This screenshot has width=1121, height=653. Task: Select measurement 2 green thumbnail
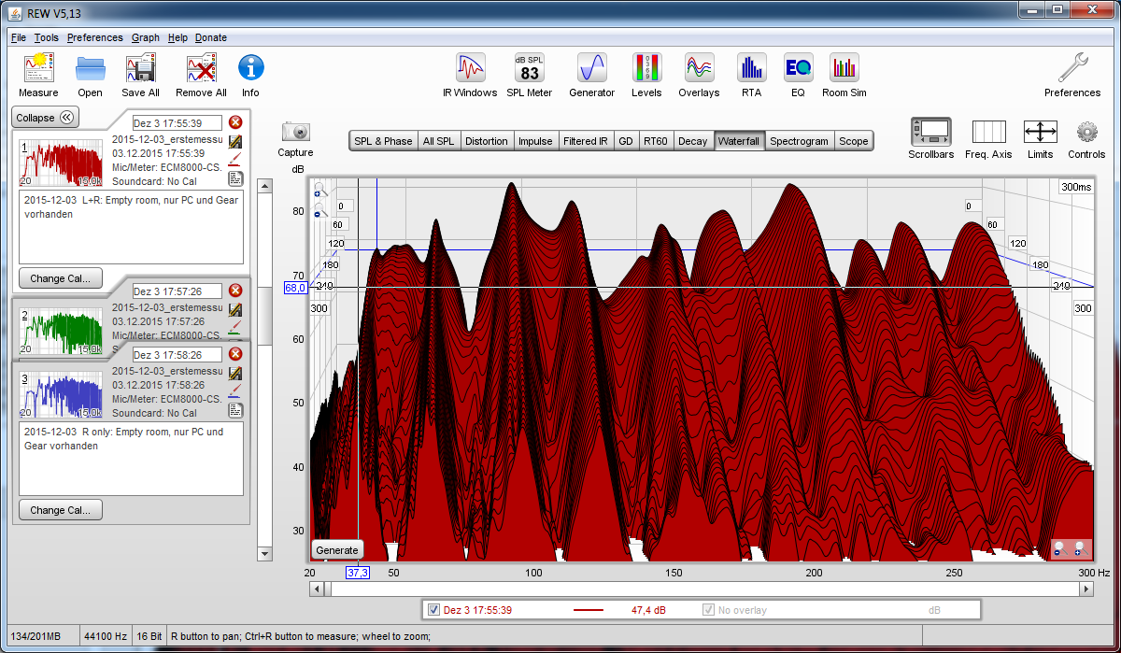pos(61,331)
